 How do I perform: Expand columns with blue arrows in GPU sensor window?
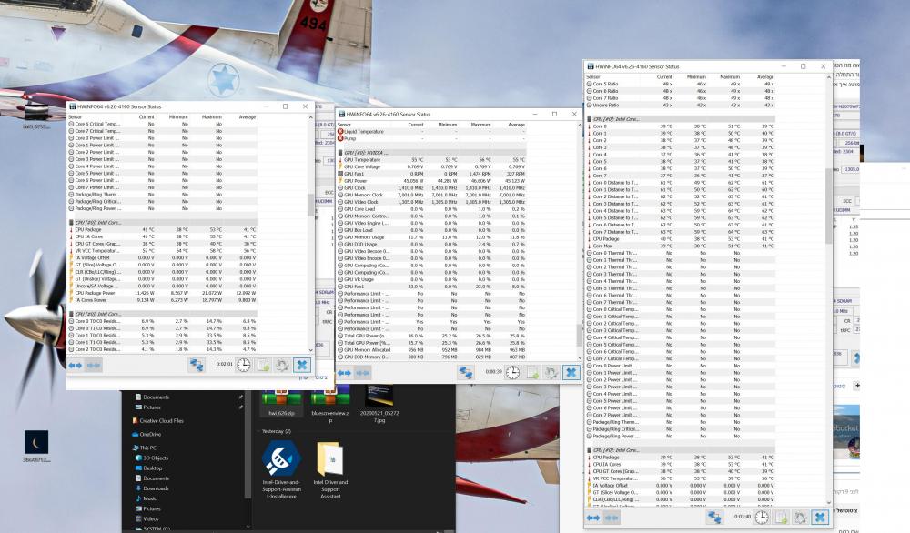coord(344,373)
